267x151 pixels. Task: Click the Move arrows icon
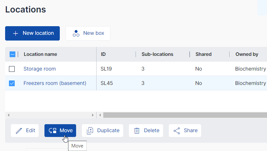pos(52,131)
